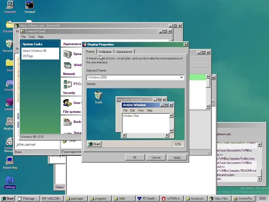Switch to noTRON taskbar item
Viewport: 269px width, 202px height.
click(172, 199)
